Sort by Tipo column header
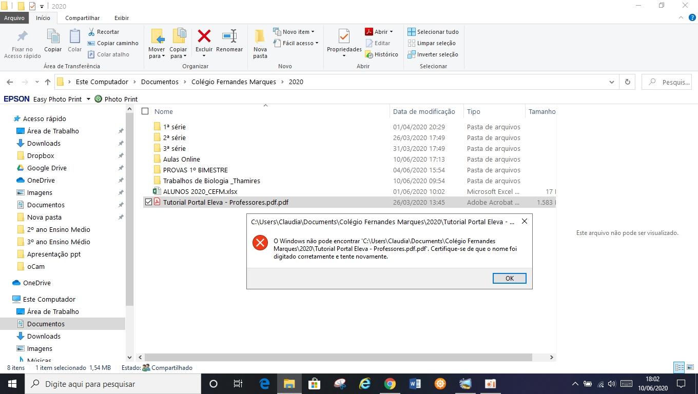 click(474, 111)
